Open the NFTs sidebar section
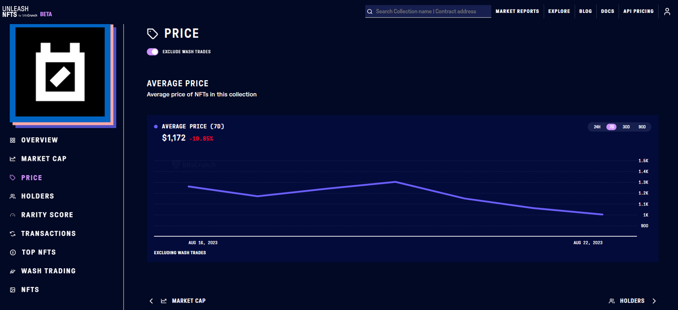This screenshot has height=310, width=678. tap(30, 290)
